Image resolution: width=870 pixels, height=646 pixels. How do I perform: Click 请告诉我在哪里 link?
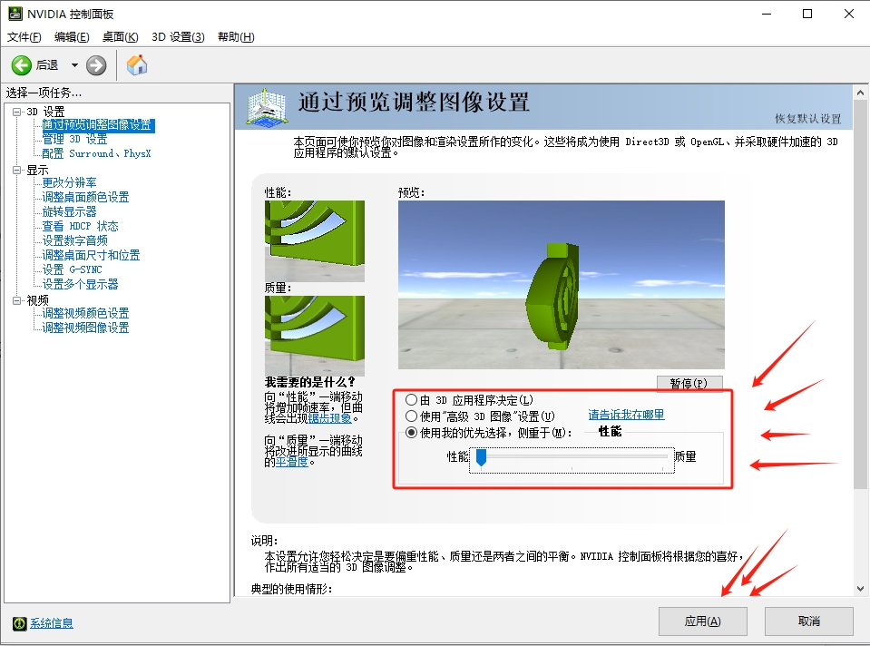pos(626,415)
